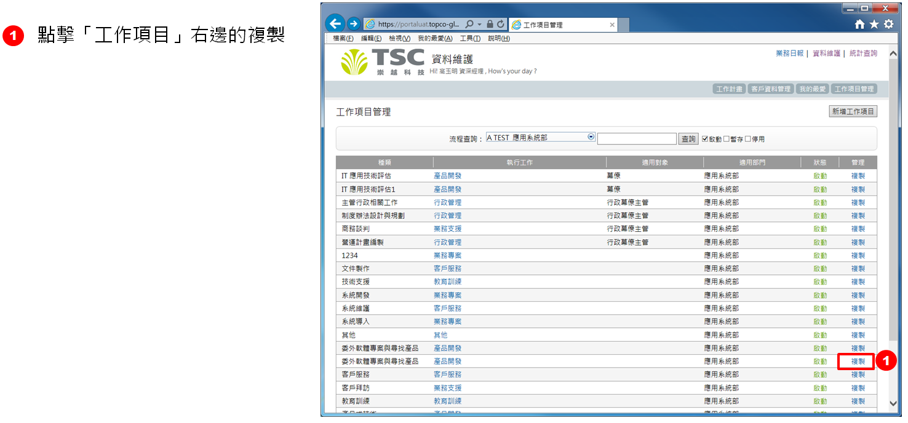Open the 檔案(F) menu
The height and width of the screenshot is (423, 908).
coord(343,39)
